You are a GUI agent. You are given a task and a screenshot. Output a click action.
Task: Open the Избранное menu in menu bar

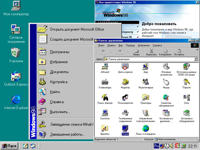point(144,45)
